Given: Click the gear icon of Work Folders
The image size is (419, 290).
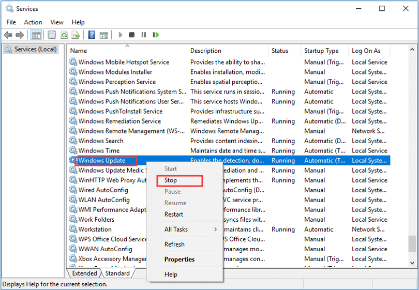Looking at the screenshot, I should tap(73, 219).
